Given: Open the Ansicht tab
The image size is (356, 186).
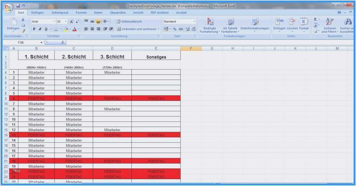Looking at the screenshot, I should pyautogui.click(x=138, y=13).
